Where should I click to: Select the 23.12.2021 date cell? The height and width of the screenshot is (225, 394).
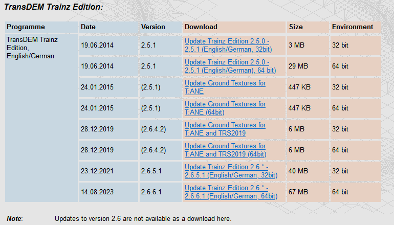(x=108, y=171)
